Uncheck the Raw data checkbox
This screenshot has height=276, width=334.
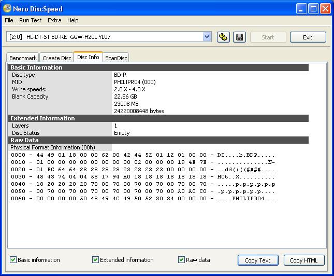click(181, 260)
